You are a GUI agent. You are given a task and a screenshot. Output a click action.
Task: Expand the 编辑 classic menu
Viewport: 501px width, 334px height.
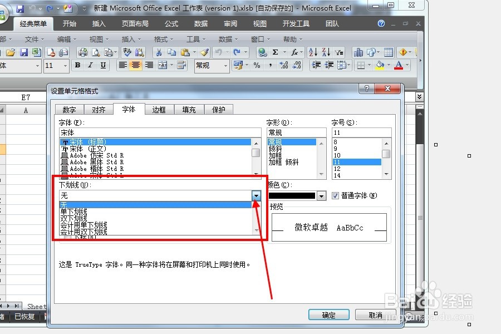(66, 40)
